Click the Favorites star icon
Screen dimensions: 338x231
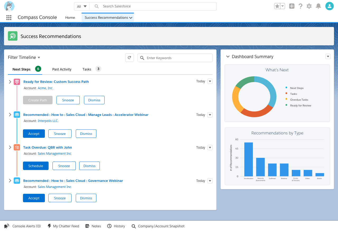(x=277, y=6)
